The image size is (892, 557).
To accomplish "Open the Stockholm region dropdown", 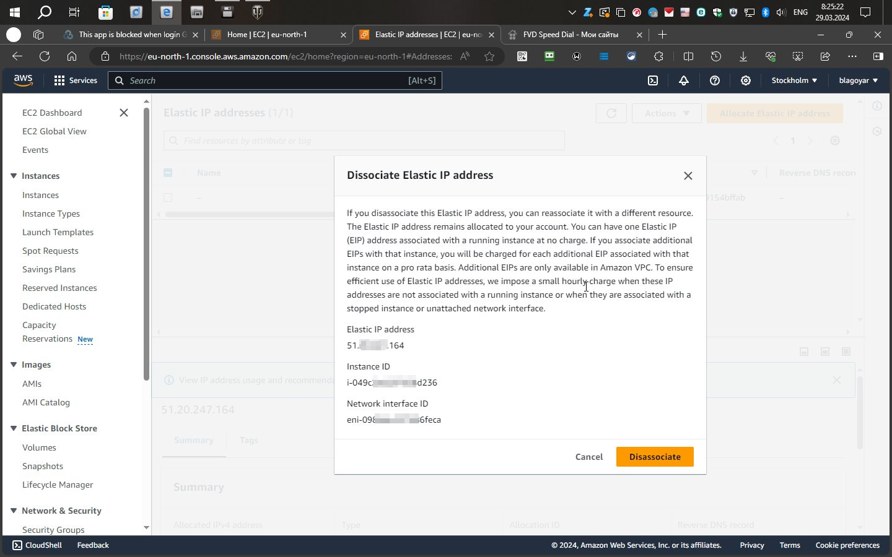I will (794, 80).
